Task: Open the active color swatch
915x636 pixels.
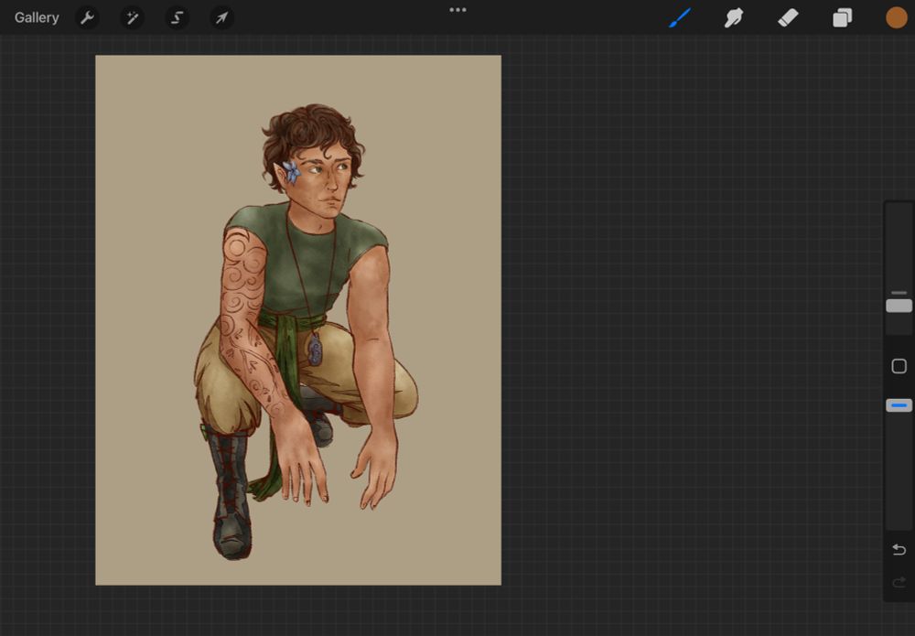Action: (896, 17)
